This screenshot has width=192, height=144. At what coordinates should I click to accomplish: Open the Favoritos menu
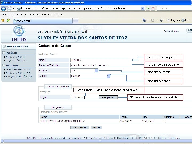coord(34,15)
